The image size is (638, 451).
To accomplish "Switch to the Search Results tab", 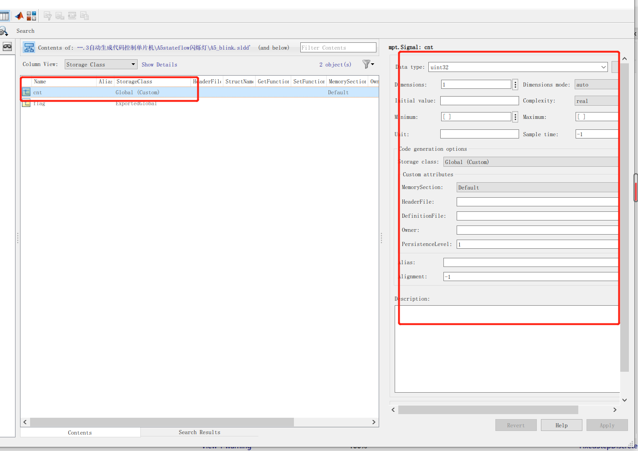I will tap(200, 432).
